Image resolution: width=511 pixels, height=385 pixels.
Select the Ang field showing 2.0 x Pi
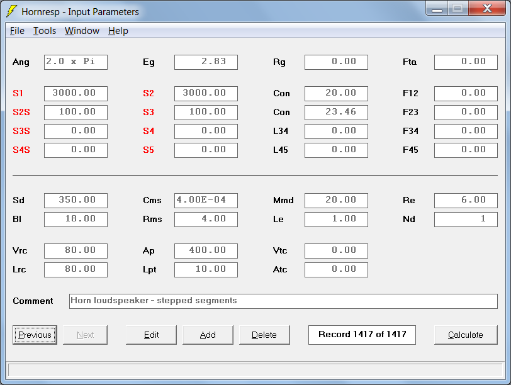(x=76, y=62)
